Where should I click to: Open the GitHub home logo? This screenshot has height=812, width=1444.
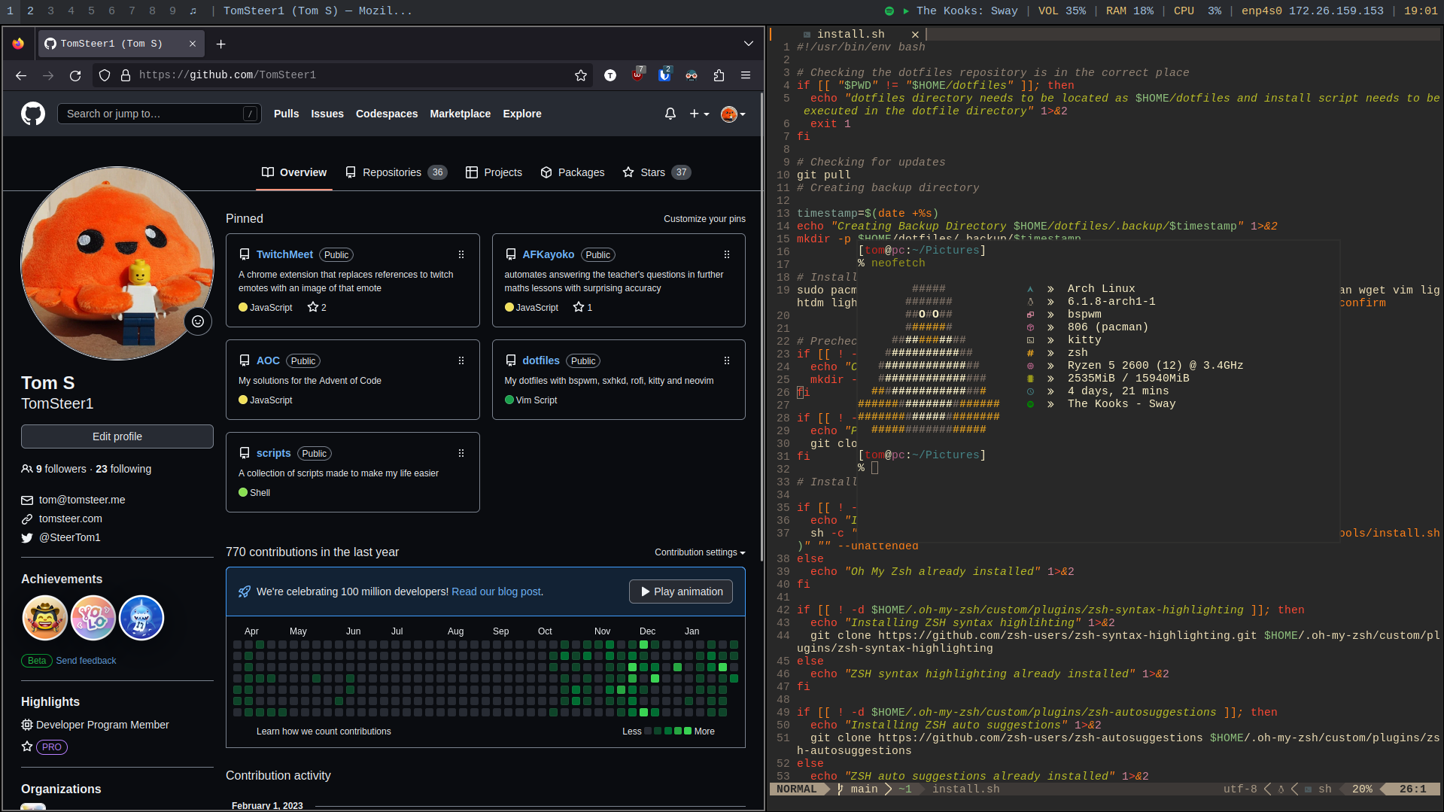click(33, 114)
